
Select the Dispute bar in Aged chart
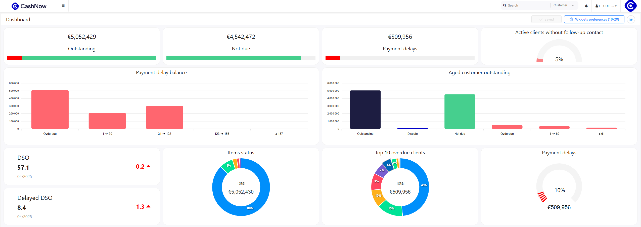413,129
